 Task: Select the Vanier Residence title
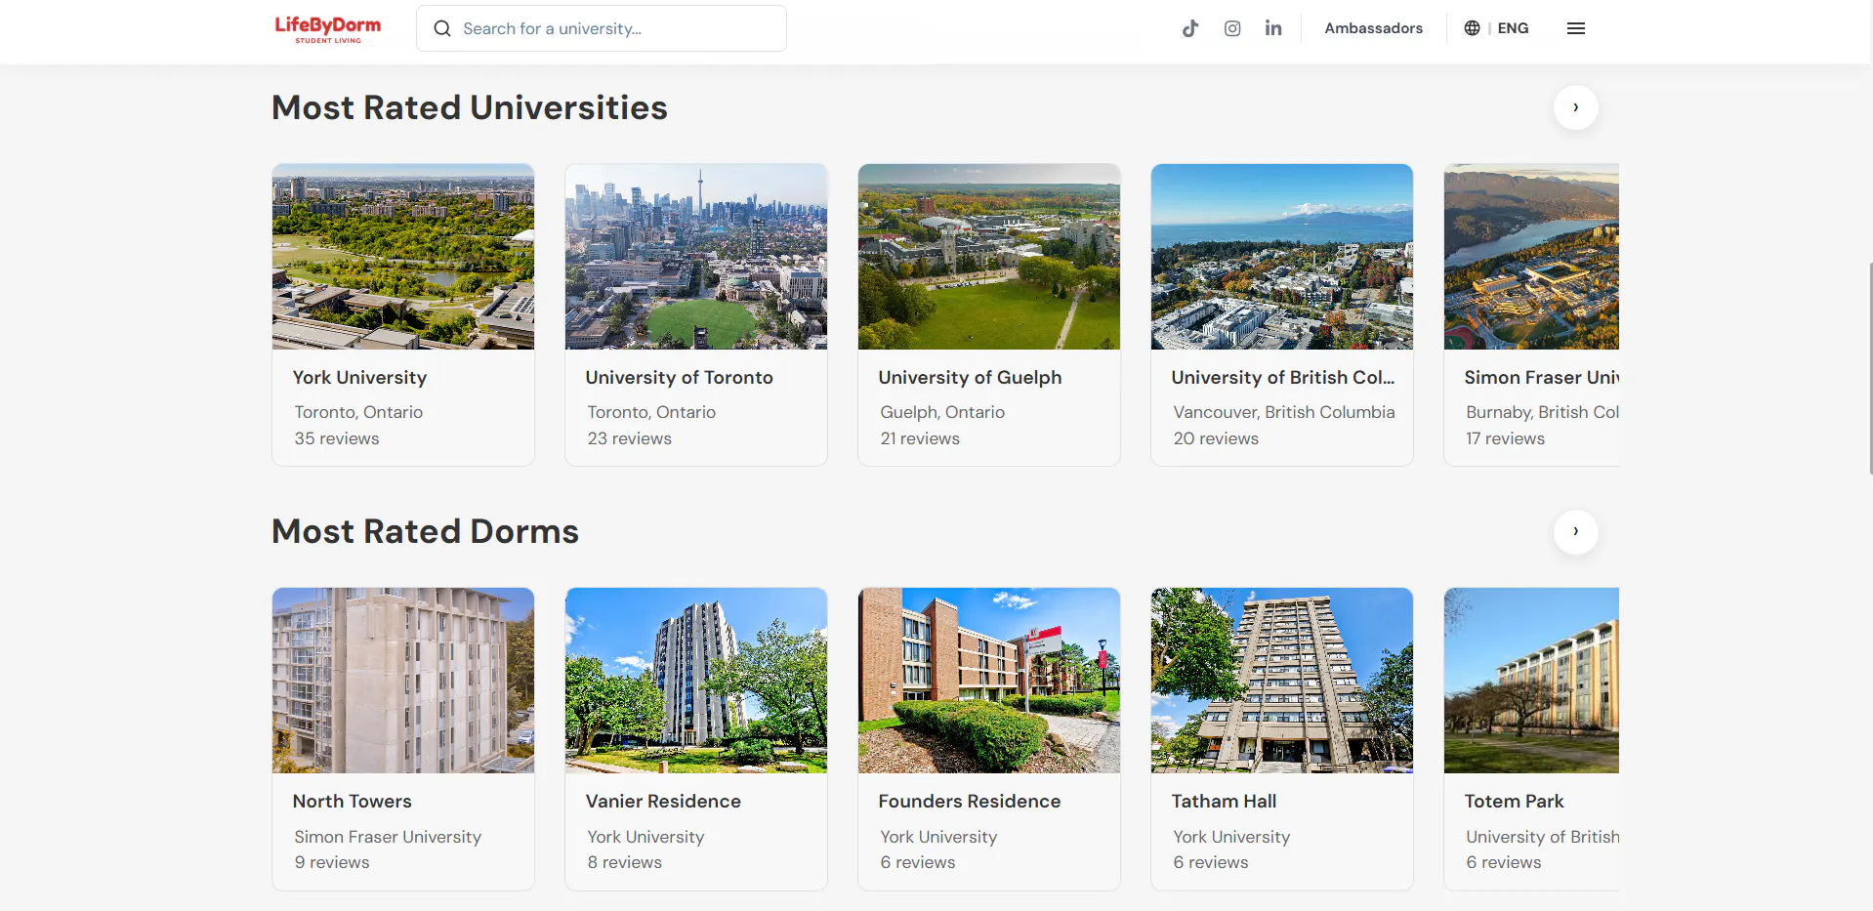click(x=663, y=802)
